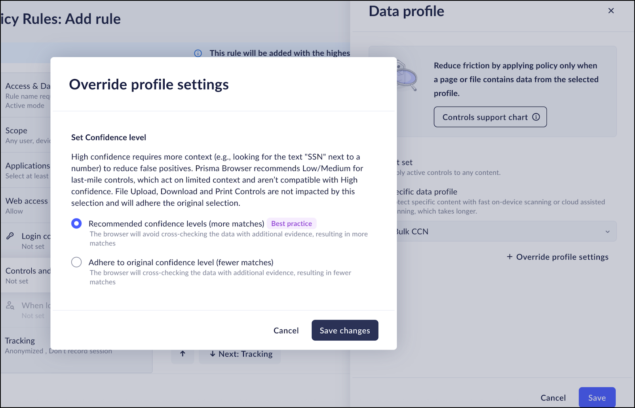Select Adhere to original confidence level radio

click(76, 262)
